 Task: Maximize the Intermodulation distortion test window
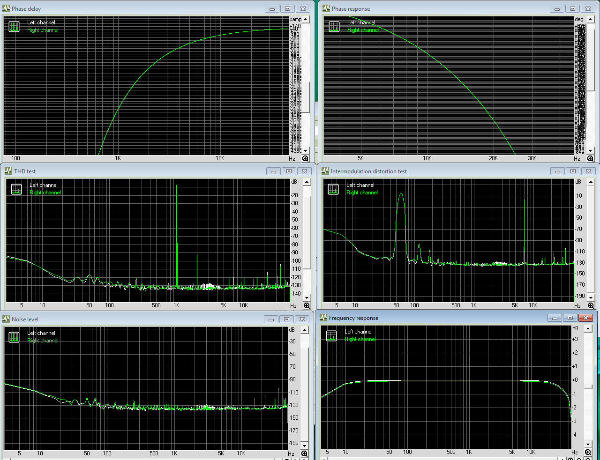point(573,171)
